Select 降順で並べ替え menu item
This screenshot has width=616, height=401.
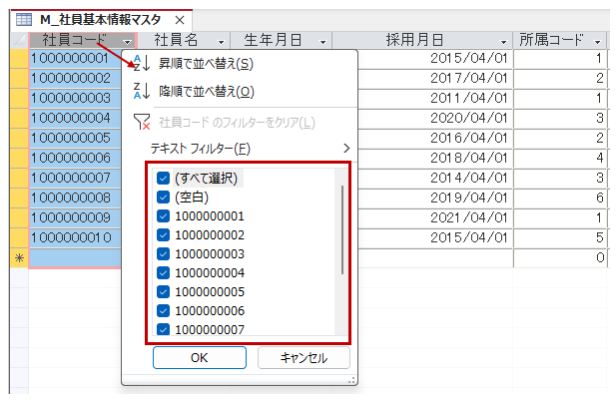click(x=206, y=92)
